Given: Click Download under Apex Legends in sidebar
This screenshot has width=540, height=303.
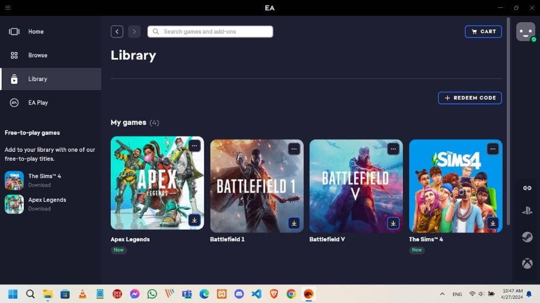Looking at the screenshot, I should click(40, 209).
